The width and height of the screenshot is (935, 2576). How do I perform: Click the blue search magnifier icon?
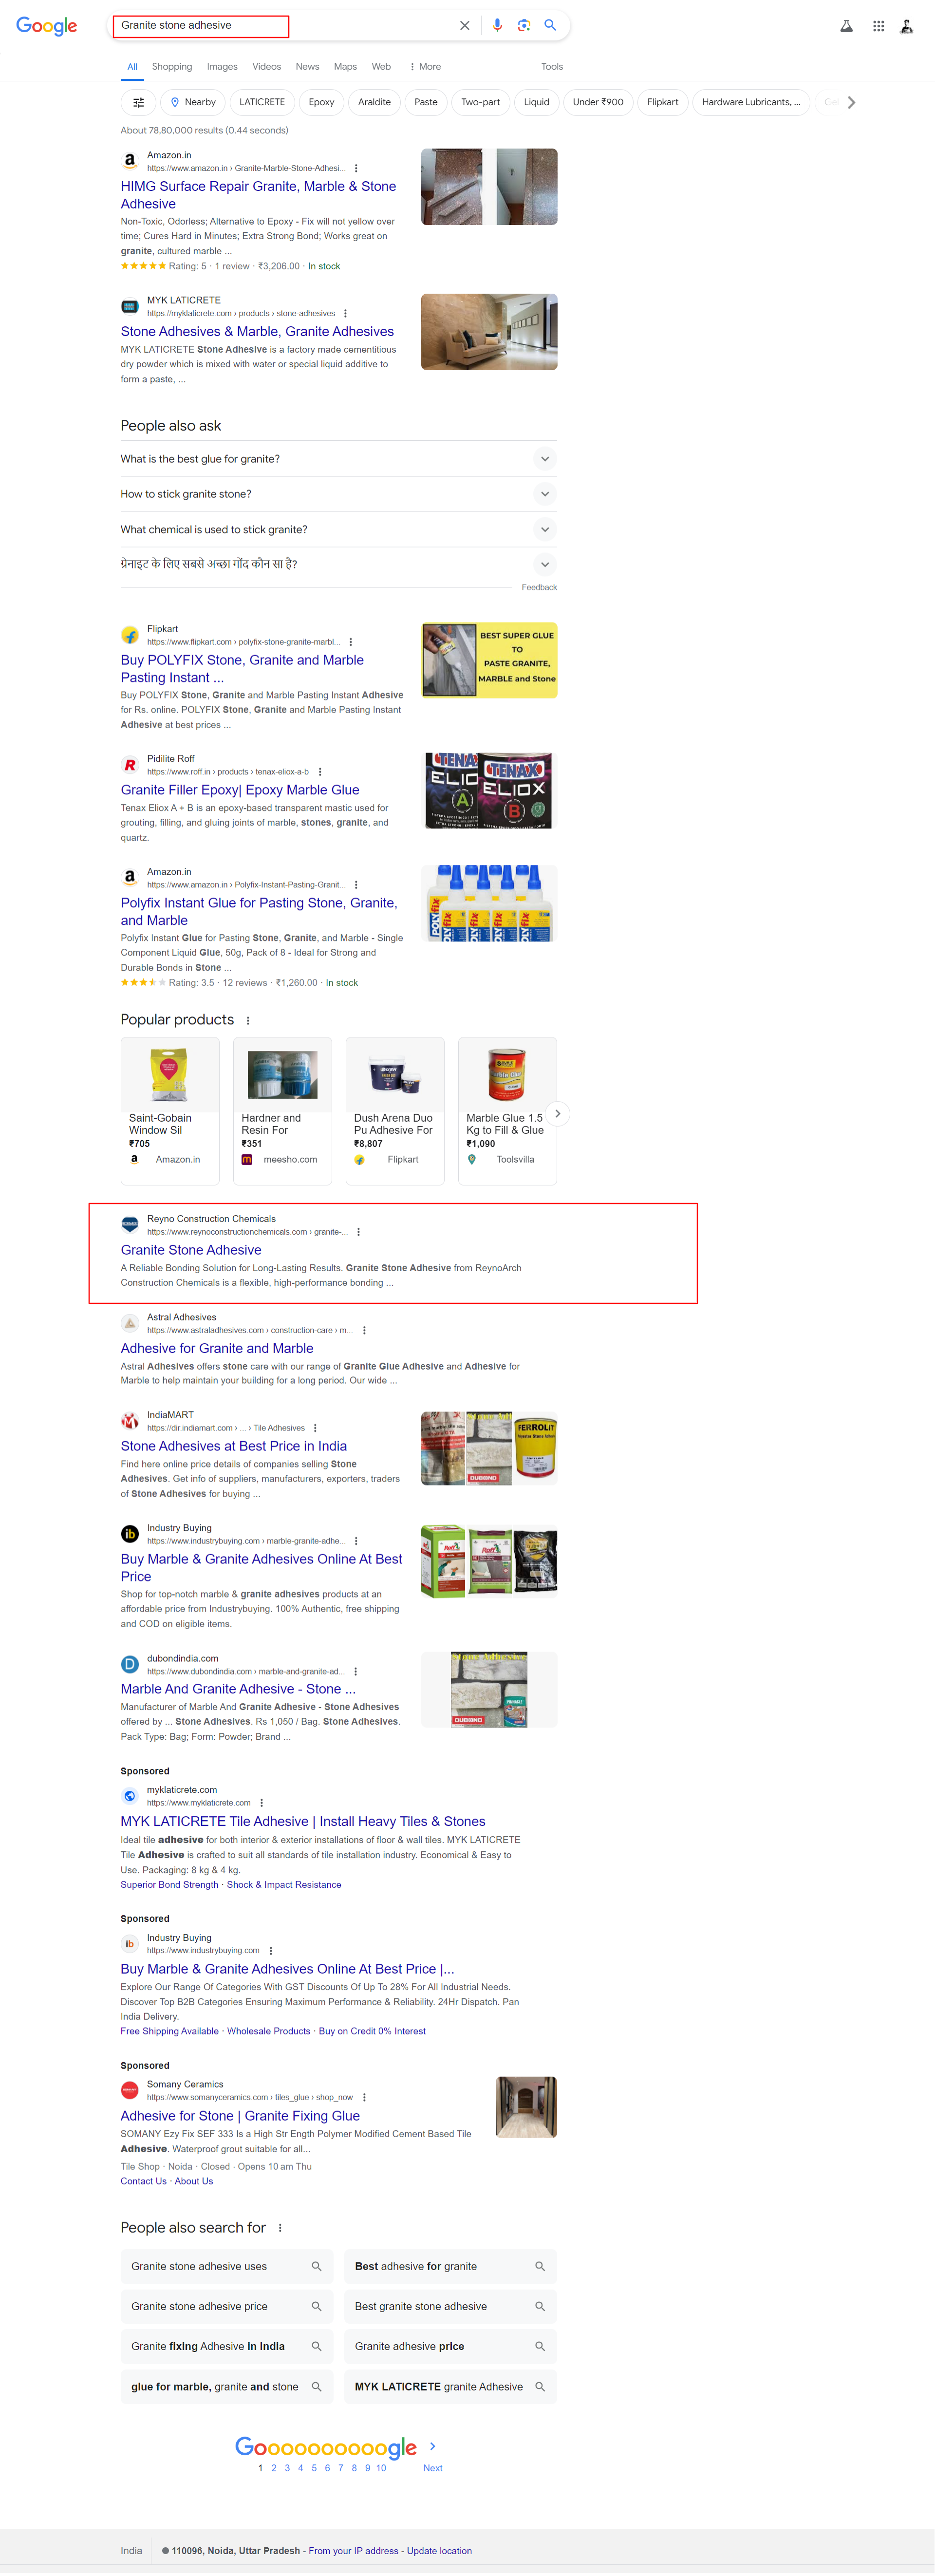[549, 25]
